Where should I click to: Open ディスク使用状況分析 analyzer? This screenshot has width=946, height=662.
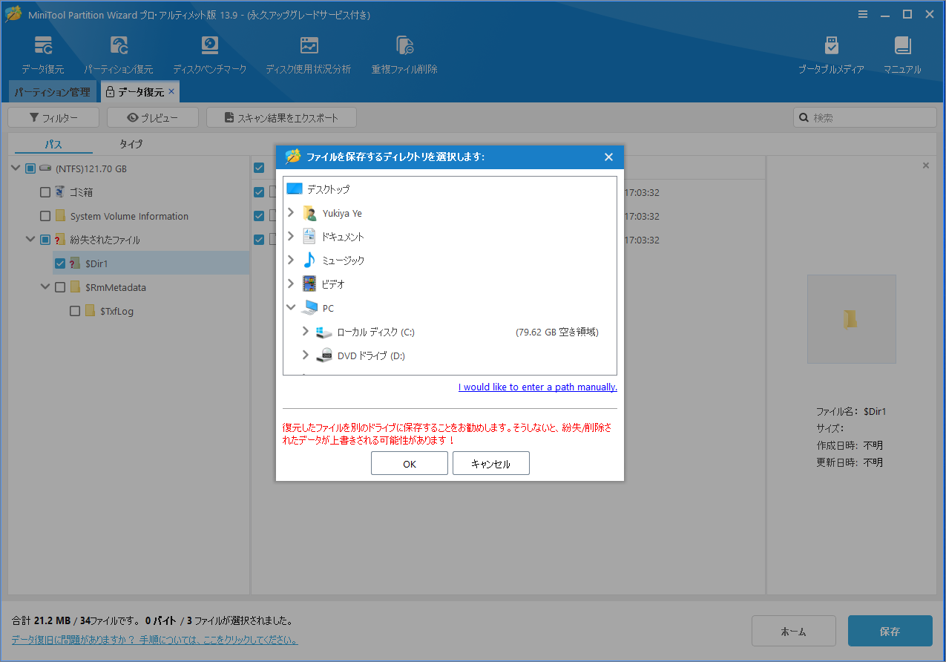309,55
